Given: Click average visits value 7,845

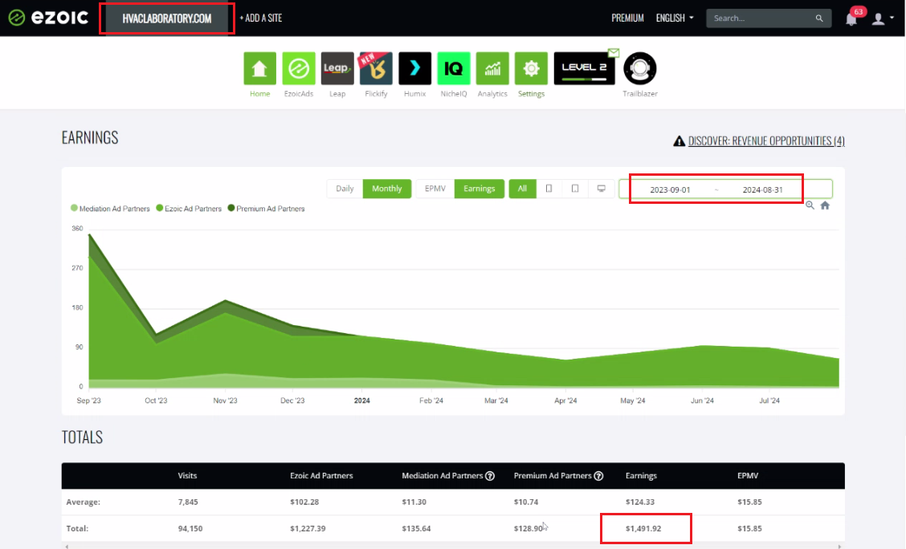Looking at the screenshot, I should click(188, 502).
